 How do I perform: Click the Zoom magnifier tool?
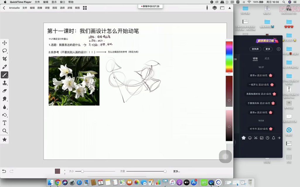(5, 131)
